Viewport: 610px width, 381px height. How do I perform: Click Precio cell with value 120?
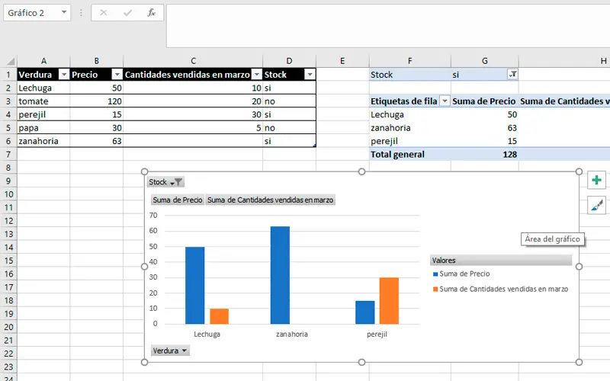coord(97,101)
